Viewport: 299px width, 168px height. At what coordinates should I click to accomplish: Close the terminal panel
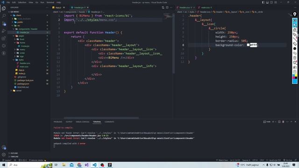point(295,122)
